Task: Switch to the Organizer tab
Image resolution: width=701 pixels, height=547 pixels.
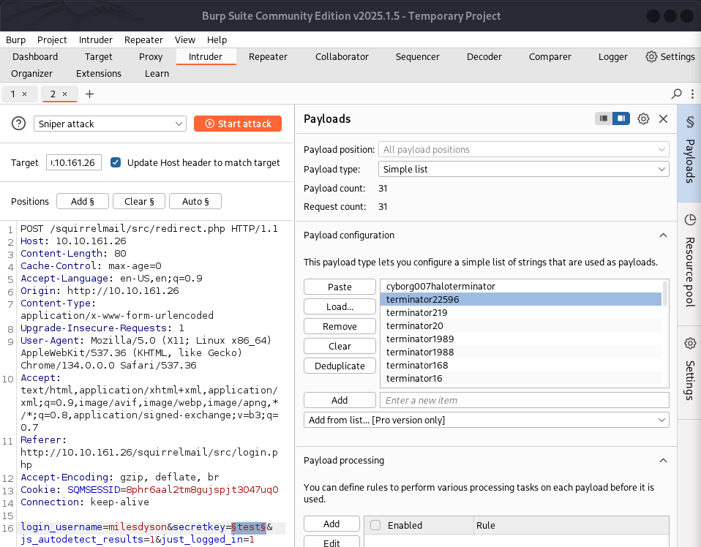Action: point(31,73)
